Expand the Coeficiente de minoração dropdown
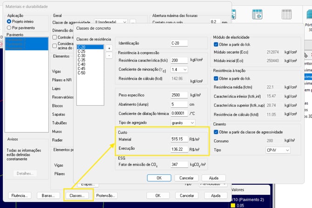312x208 pixels. [179, 69]
